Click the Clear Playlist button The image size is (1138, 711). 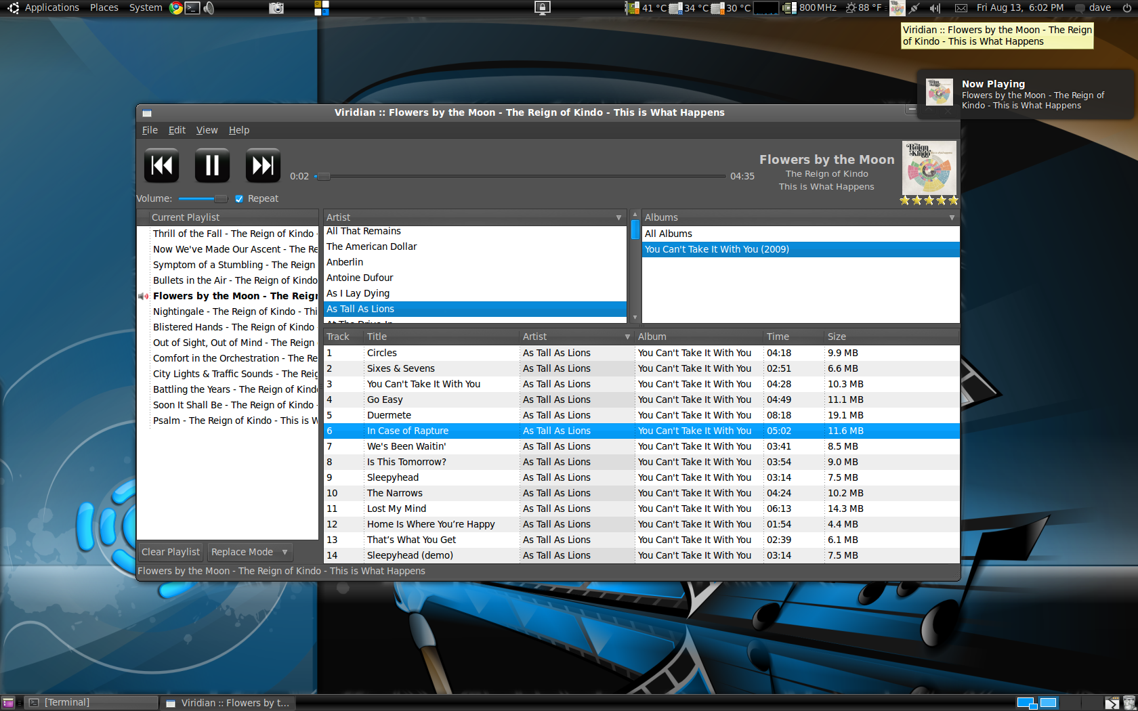[171, 552]
